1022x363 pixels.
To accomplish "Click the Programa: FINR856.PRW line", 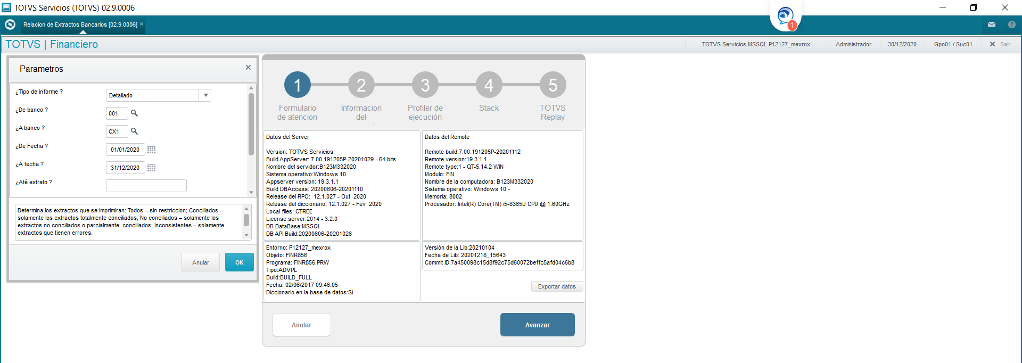I will coord(298,262).
